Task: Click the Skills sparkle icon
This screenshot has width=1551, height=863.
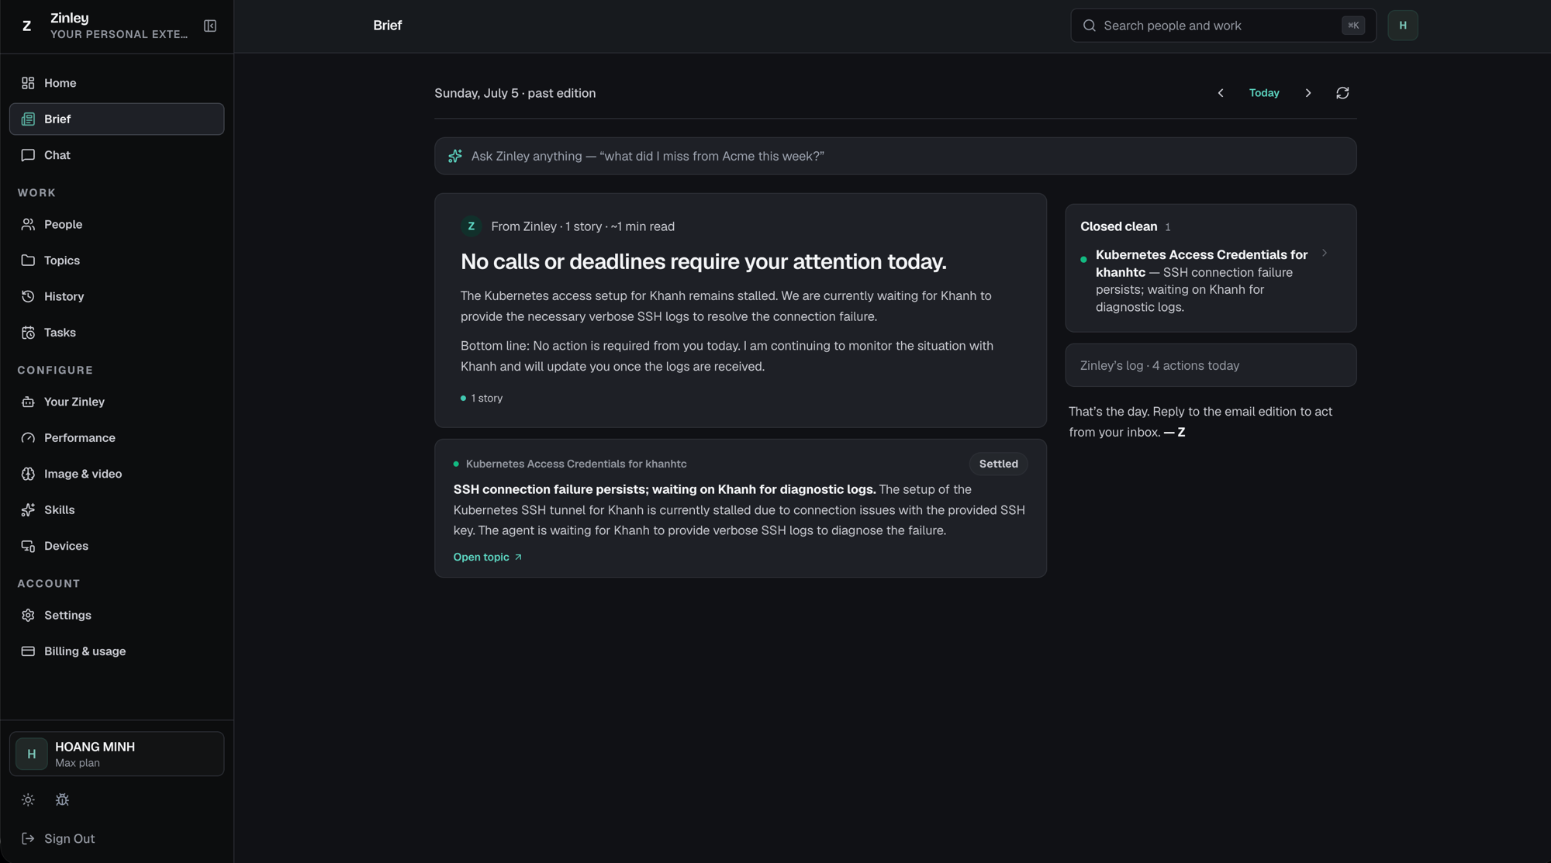Action: pos(28,510)
